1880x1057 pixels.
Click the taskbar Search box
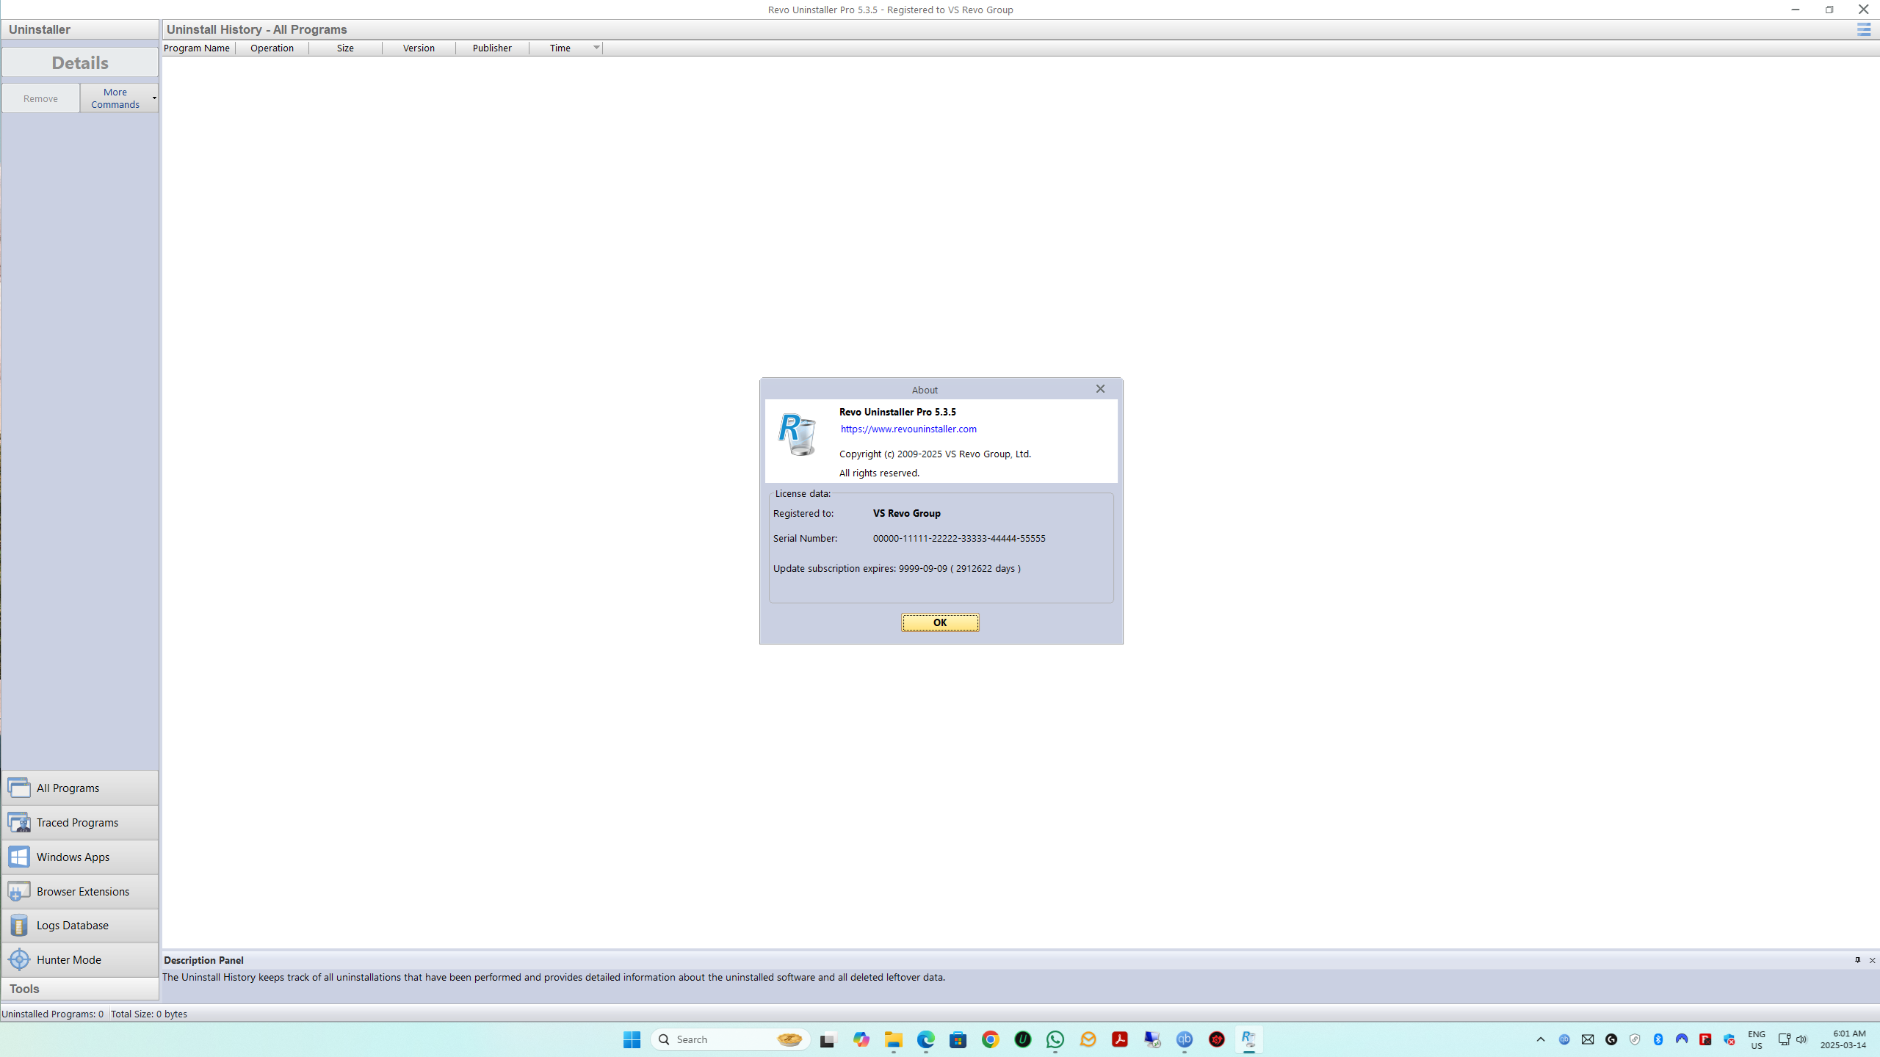click(730, 1039)
